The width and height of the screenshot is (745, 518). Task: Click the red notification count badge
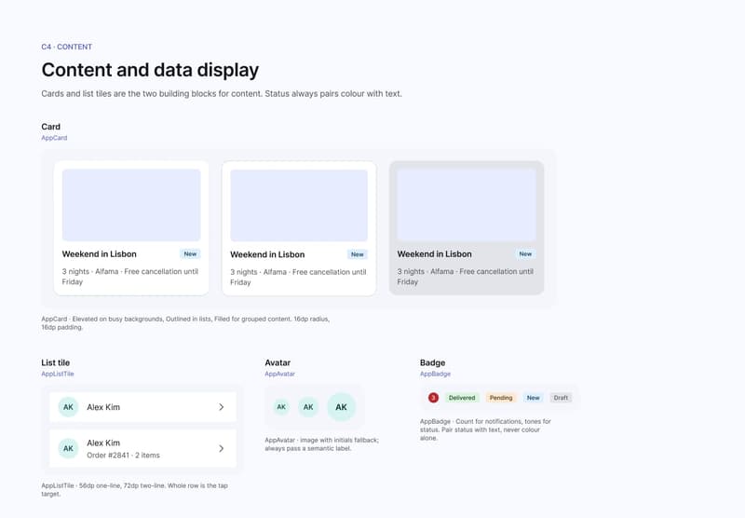433,398
